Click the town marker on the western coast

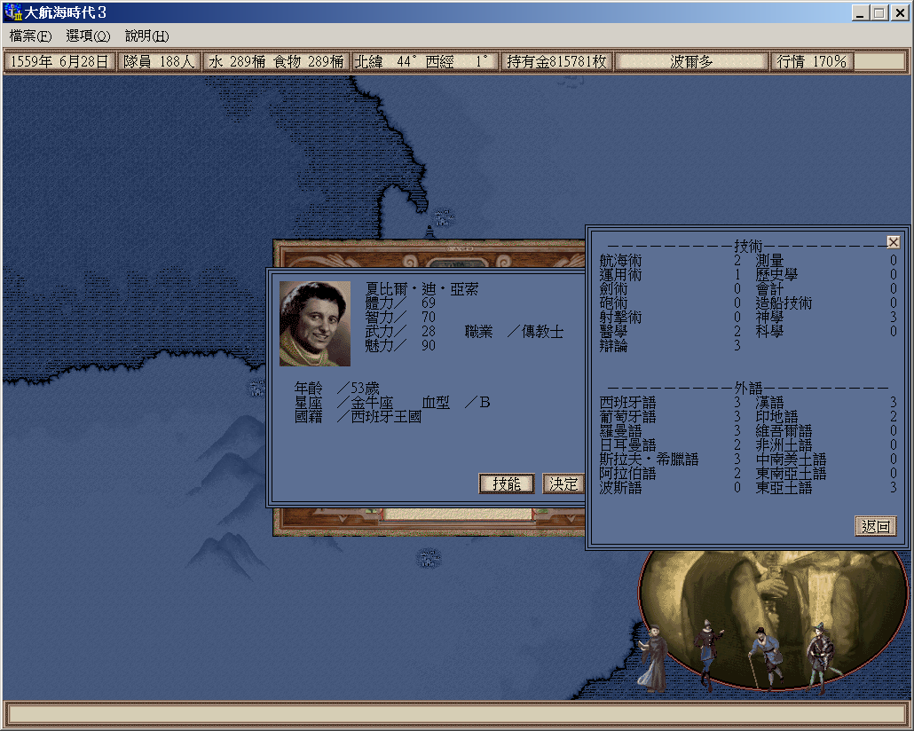[x=256, y=388]
